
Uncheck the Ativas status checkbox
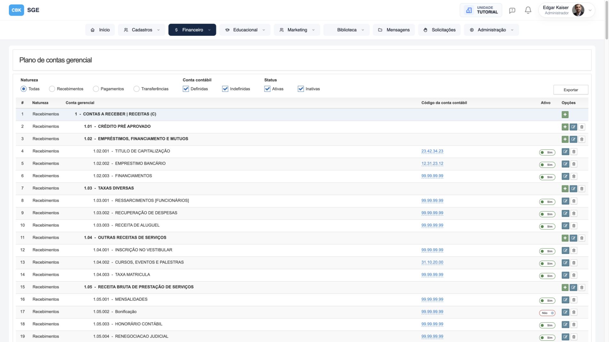coord(267,89)
